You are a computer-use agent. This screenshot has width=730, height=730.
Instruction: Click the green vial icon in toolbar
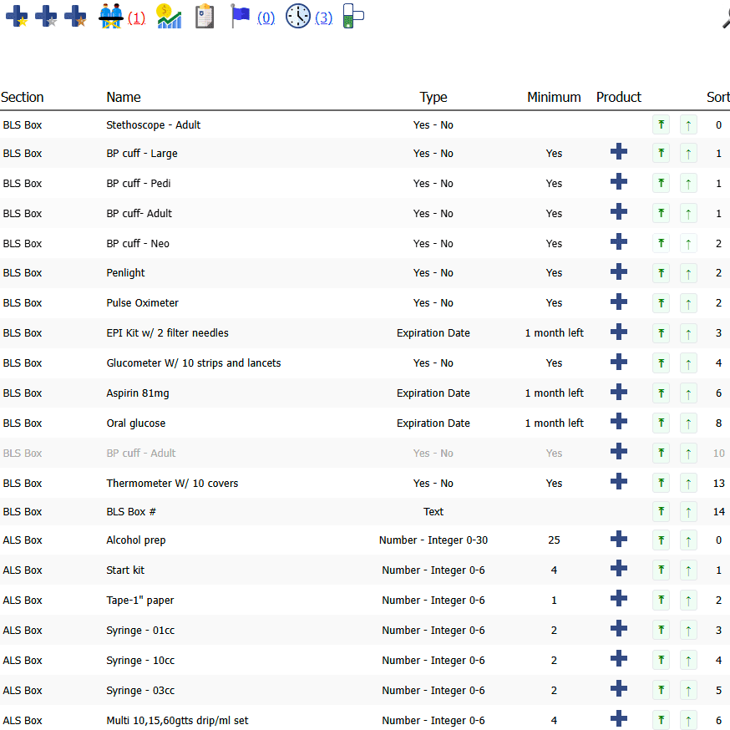click(353, 17)
